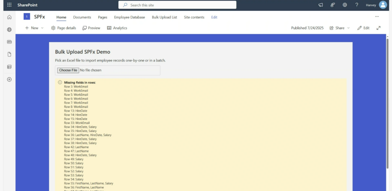Screen dimensions: 392x191
Task: Click the SPFx site title
Action: point(39,17)
